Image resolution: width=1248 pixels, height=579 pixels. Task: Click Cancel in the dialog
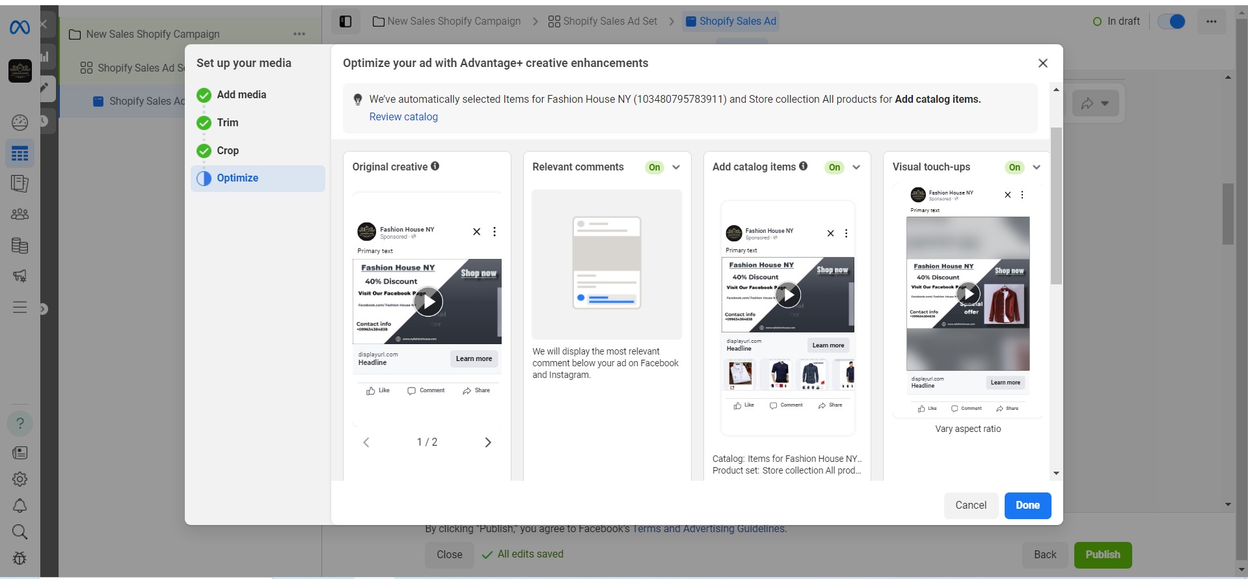click(971, 505)
